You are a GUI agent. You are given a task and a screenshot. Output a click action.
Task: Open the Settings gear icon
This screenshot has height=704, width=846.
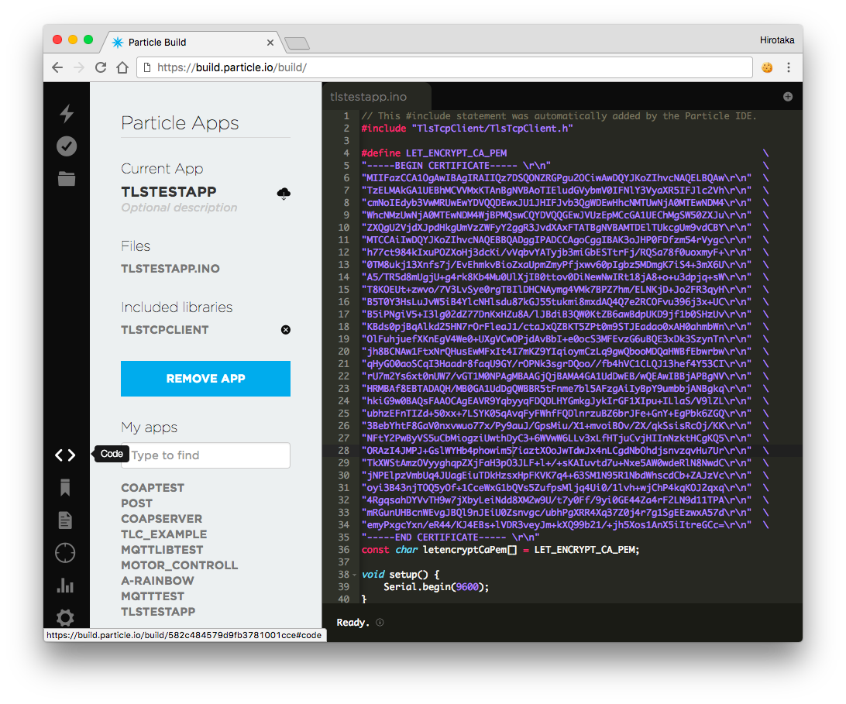[x=65, y=618]
